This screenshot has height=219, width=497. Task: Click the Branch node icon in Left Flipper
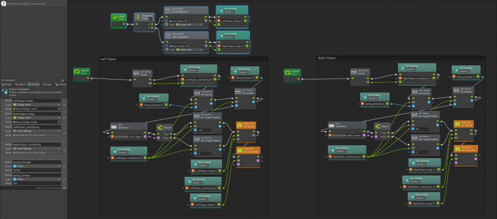tap(159, 127)
